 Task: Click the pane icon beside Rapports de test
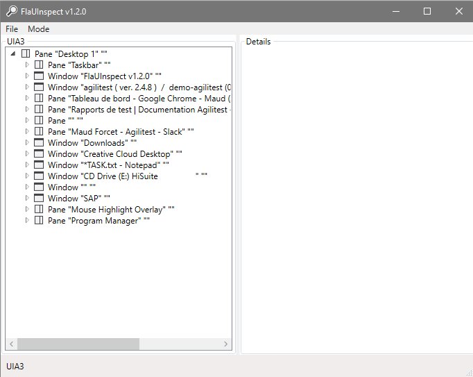coord(39,110)
